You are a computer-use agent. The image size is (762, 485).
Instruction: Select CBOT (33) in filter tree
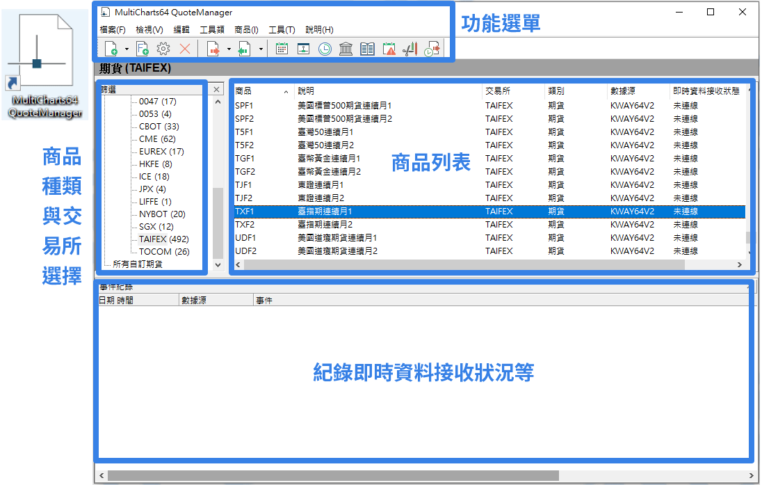coord(159,127)
